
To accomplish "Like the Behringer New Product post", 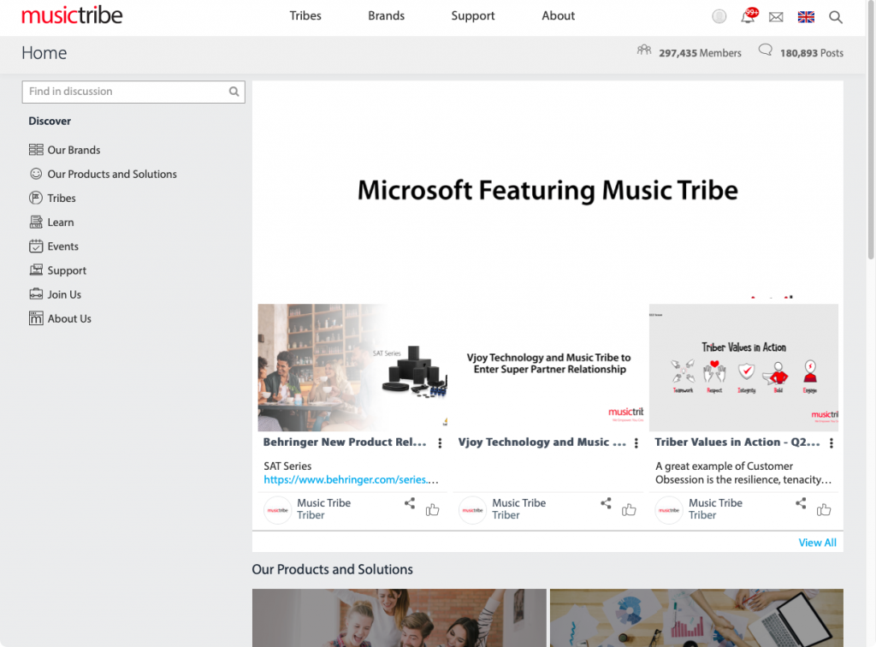I will (432, 510).
